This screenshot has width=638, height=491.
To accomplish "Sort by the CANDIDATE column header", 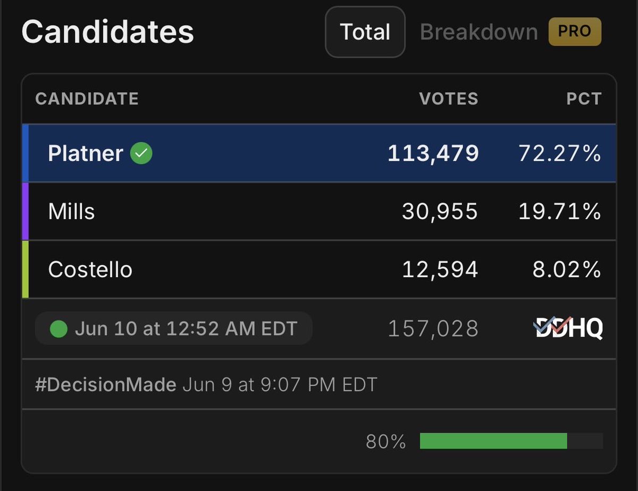I will click(x=87, y=99).
